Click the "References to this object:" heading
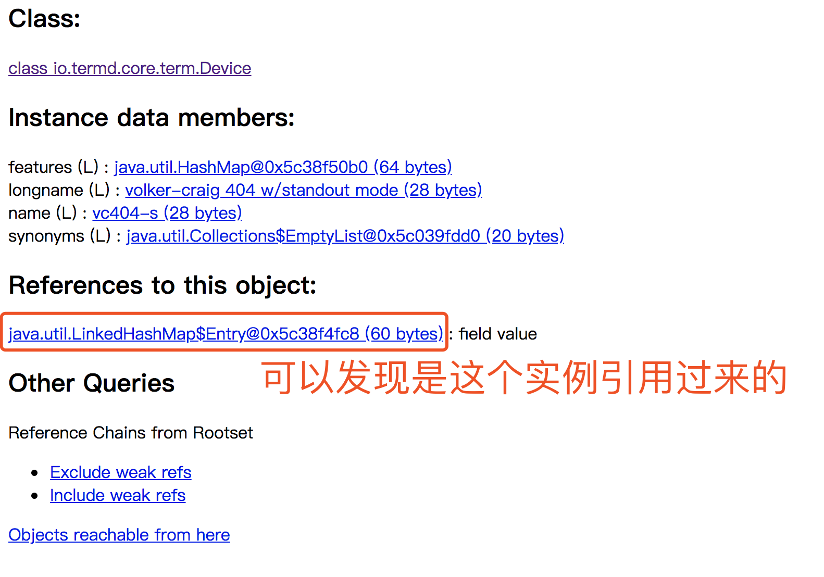Image resolution: width=824 pixels, height=577 pixels. (163, 285)
